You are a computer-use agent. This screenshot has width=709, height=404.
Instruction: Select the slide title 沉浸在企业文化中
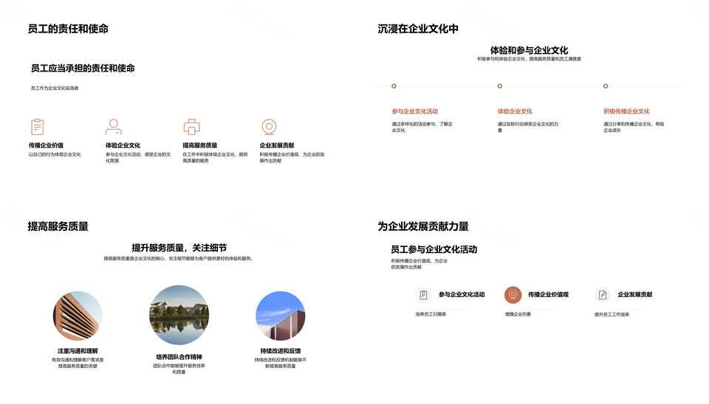(418, 29)
